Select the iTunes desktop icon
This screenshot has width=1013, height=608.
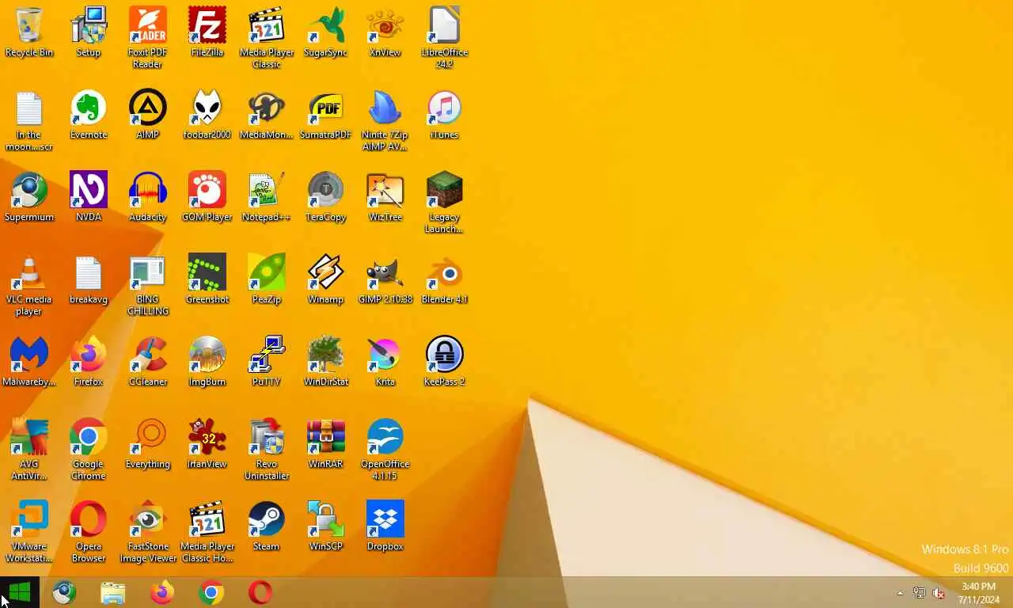tap(445, 108)
